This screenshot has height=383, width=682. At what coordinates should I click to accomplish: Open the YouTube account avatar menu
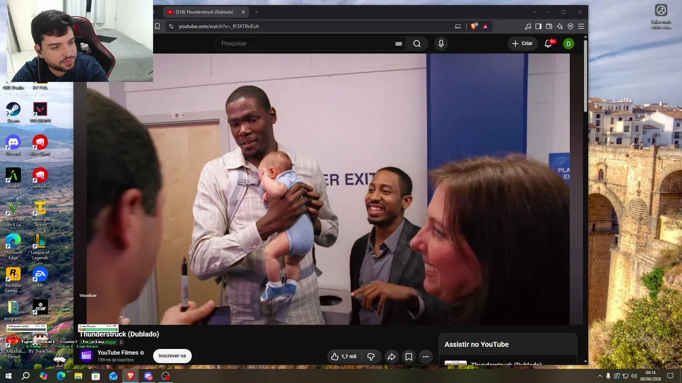click(569, 44)
